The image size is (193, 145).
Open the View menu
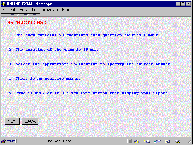24,10
